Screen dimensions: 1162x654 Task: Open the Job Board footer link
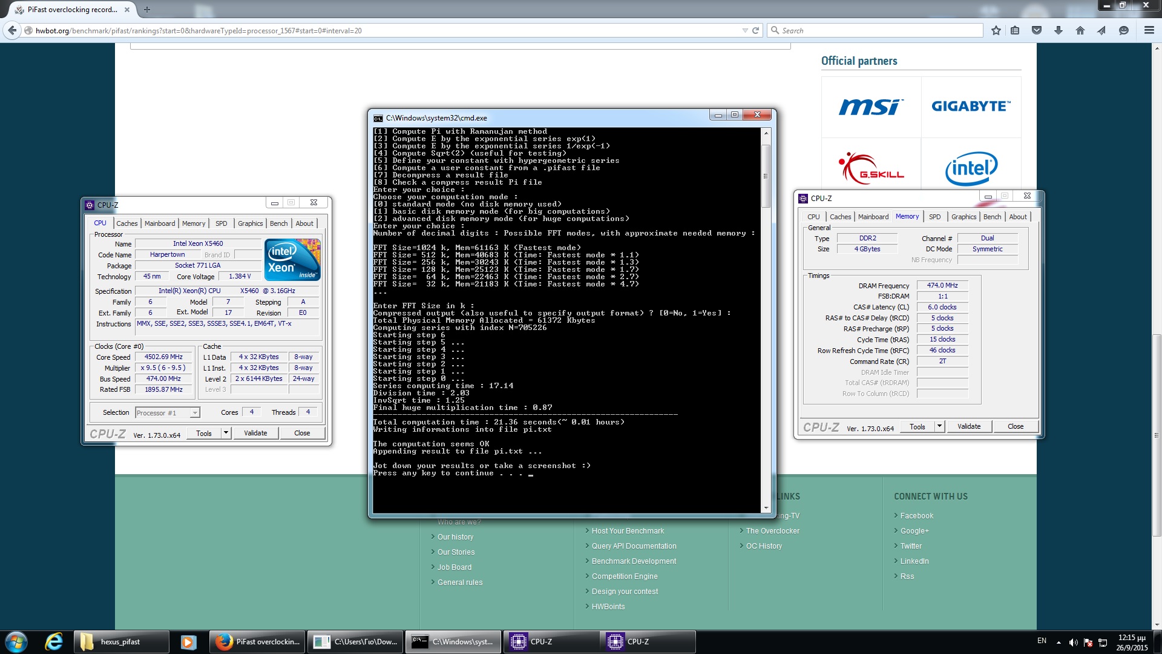454,567
